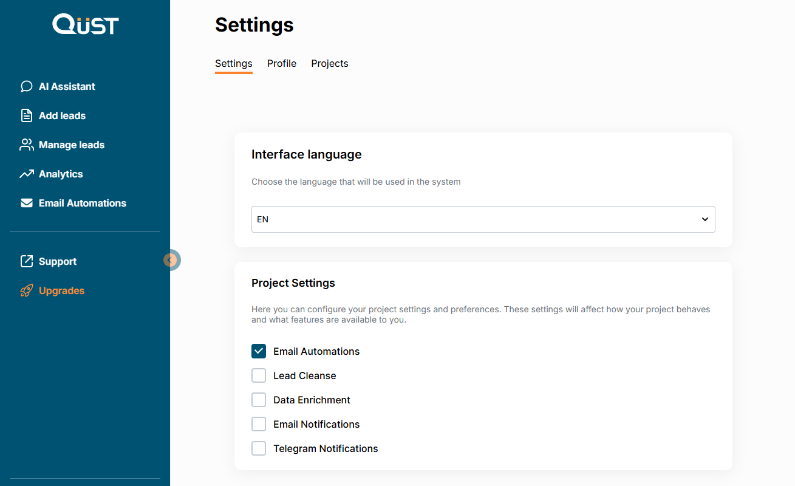Uncheck the Email Automations checkbox
Viewport: 795px width, 486px height.
click(259, 351)
